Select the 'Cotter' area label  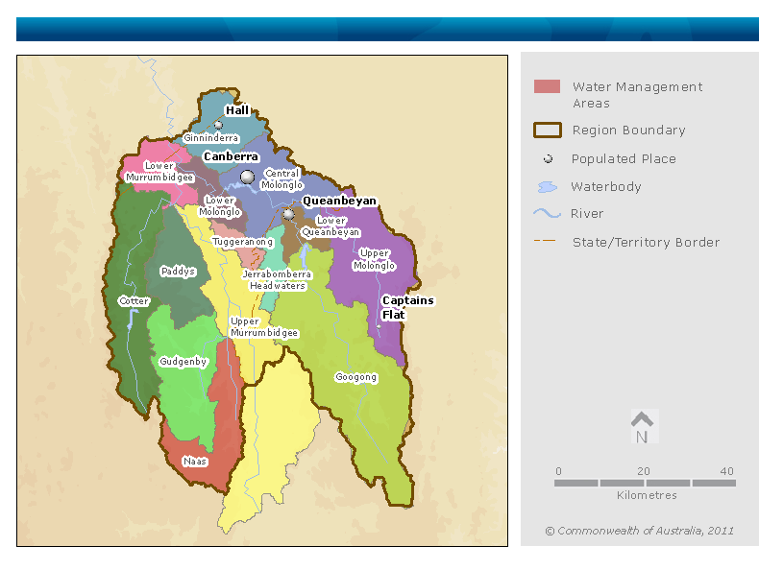[135, 300]
